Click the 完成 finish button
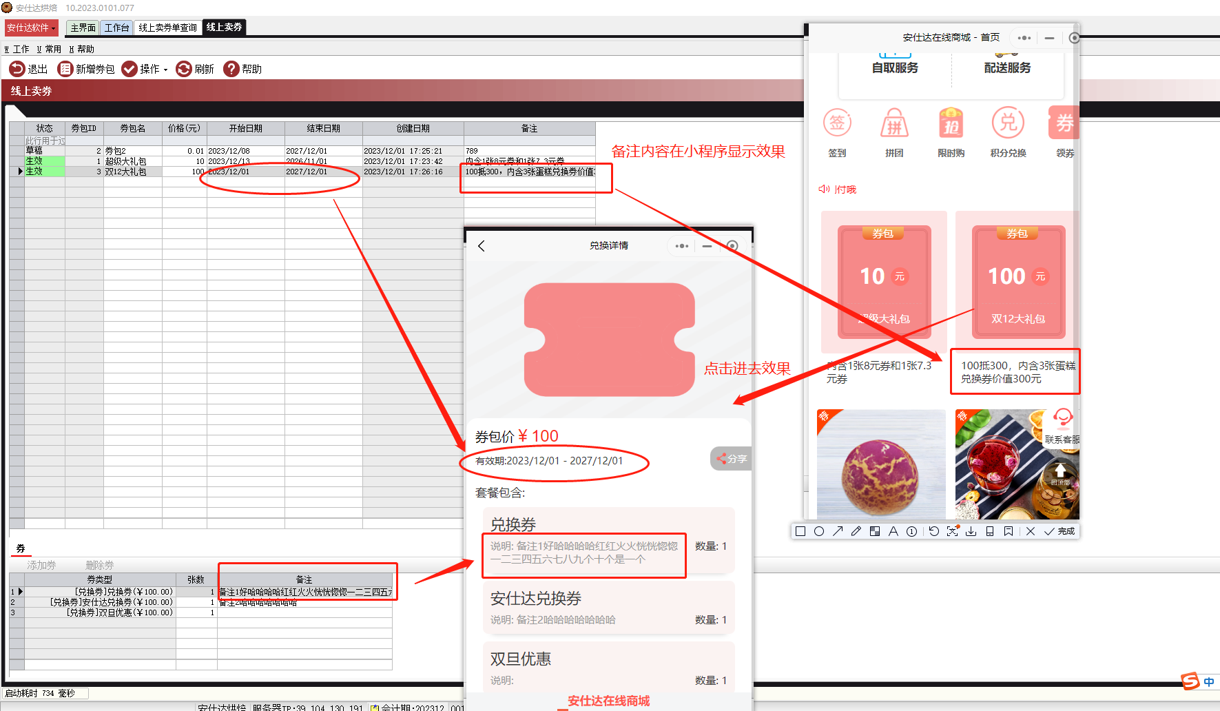 [x=1059, y=531]
